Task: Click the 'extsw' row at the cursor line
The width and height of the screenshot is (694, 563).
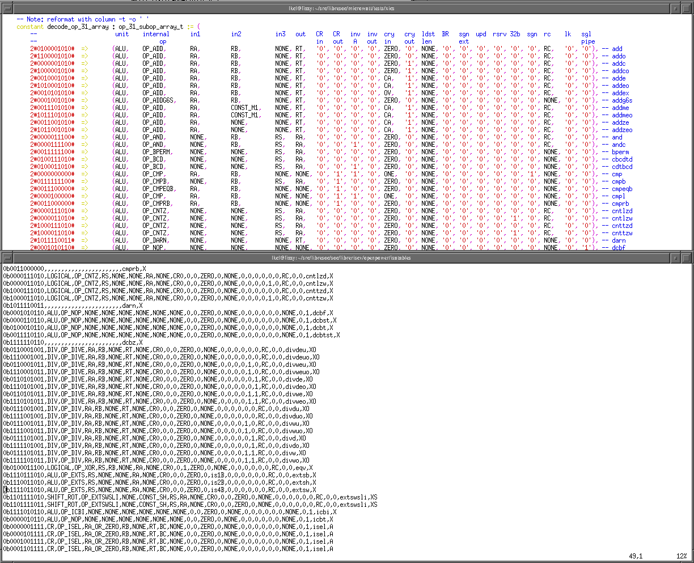Action: (159, 490)
